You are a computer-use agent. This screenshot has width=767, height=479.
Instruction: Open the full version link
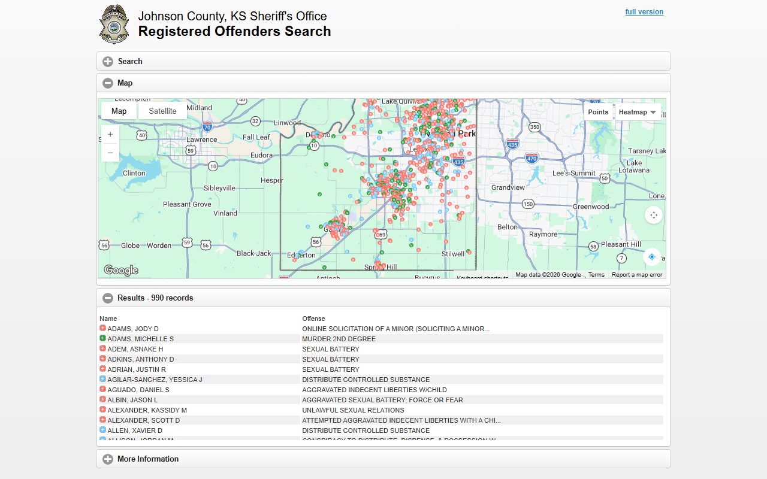(644, 12)
